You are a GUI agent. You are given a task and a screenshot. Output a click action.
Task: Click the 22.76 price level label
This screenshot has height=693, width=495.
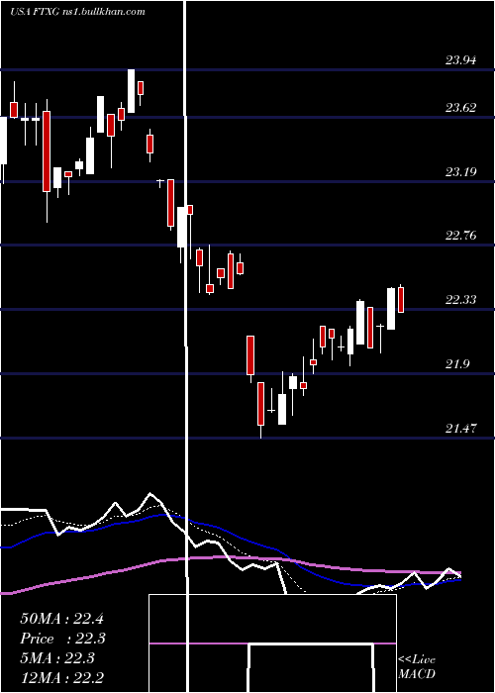pos(460,236)
